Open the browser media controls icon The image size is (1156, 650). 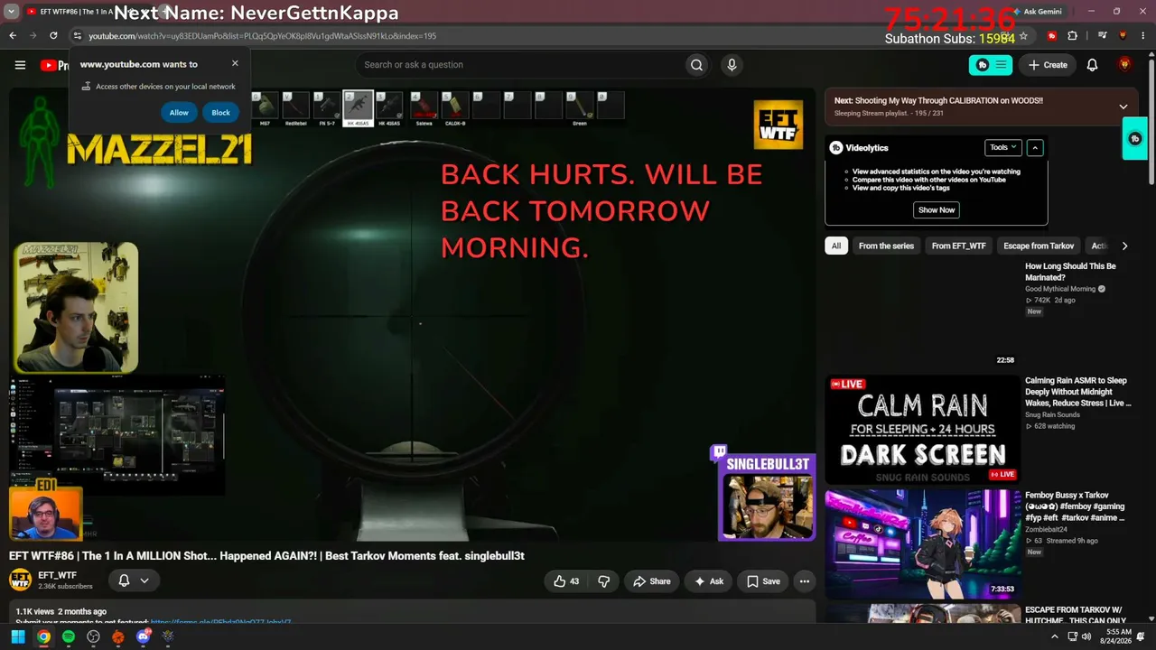1102,36
